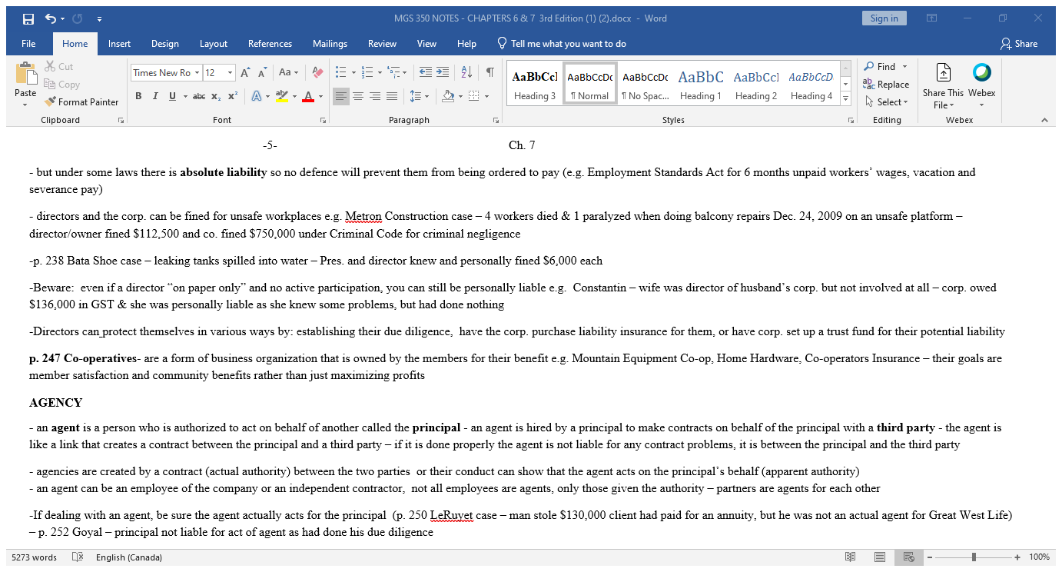
Task: Save the document with the floppy icon
Action: click(28, 18)
